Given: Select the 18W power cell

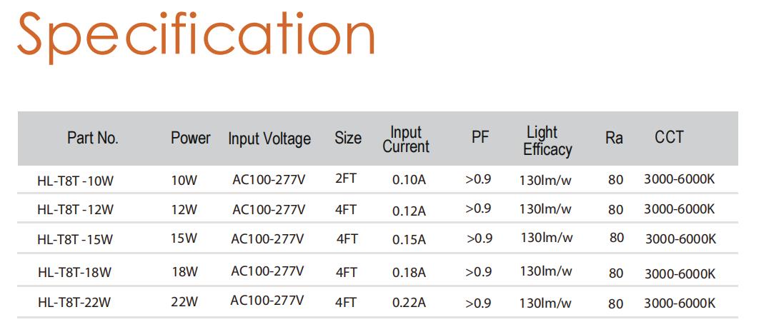Looking at the screenshot, I should click(185, 271).
